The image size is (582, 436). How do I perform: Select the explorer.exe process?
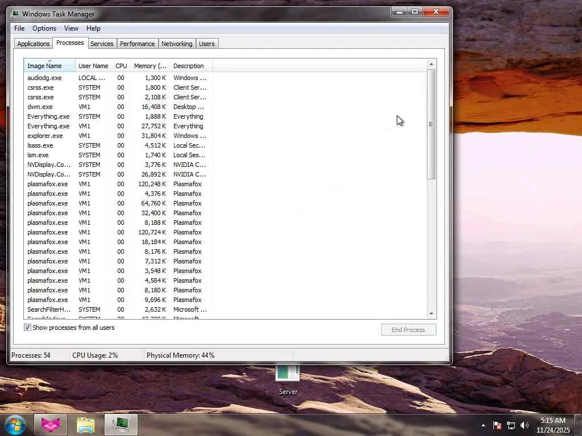click(x=118, y=136)
